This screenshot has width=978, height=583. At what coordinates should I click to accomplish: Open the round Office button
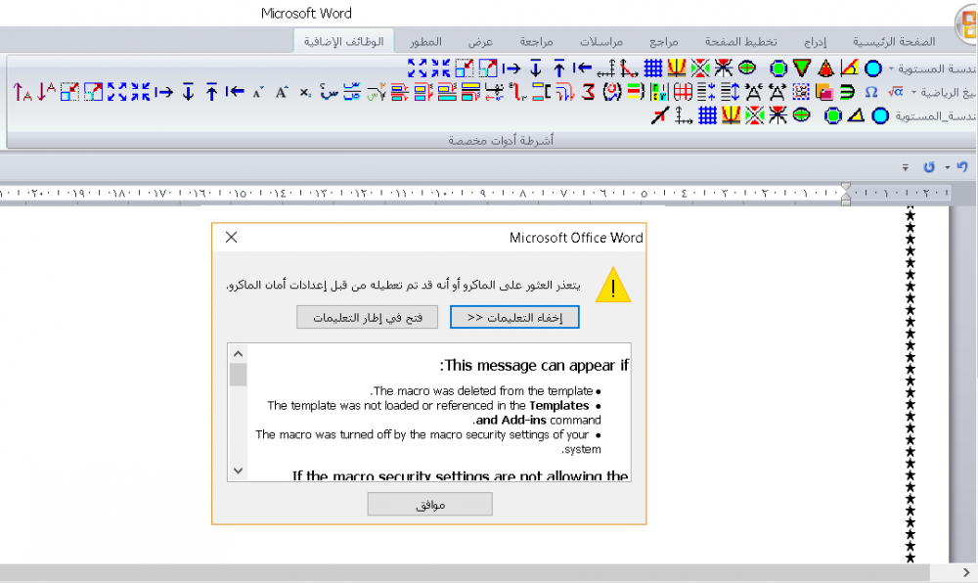967,23
